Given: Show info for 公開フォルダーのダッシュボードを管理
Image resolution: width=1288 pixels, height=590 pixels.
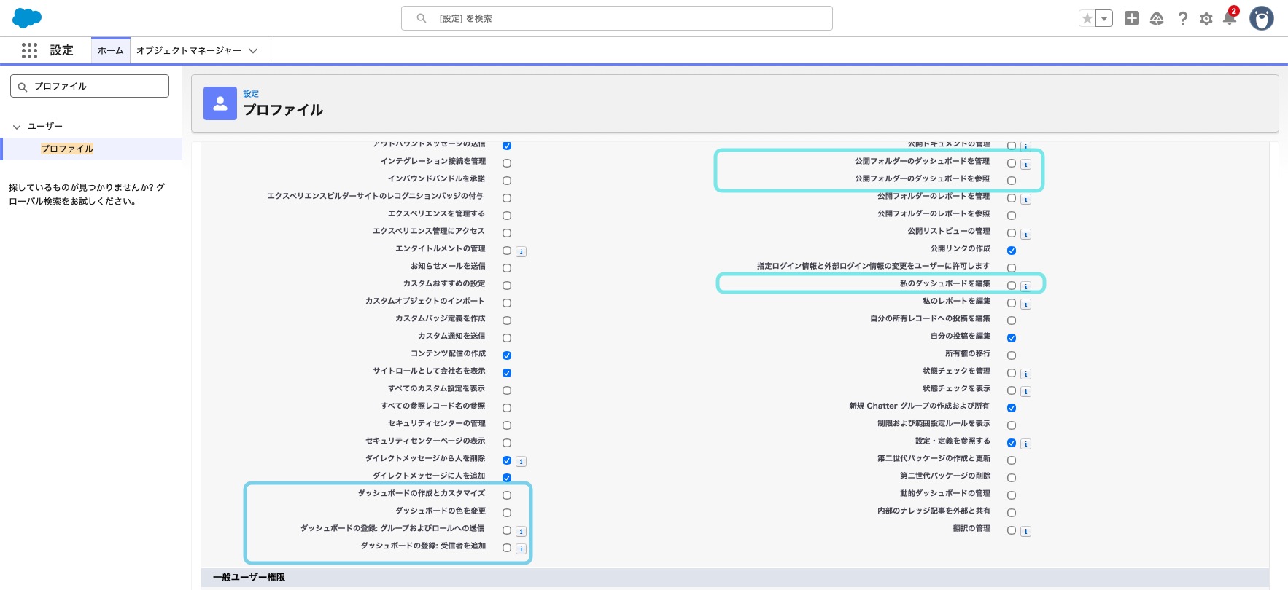Looking at the screenshot, I should pyautogui.click(x=1025, y=165).
